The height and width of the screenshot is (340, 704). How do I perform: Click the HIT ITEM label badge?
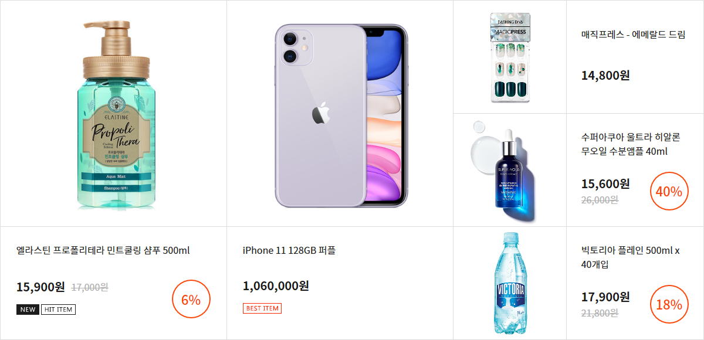(x=58, y=310)
